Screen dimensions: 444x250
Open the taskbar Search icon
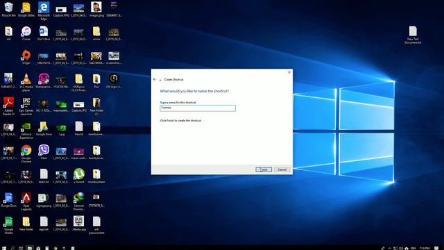coord(12,248)
